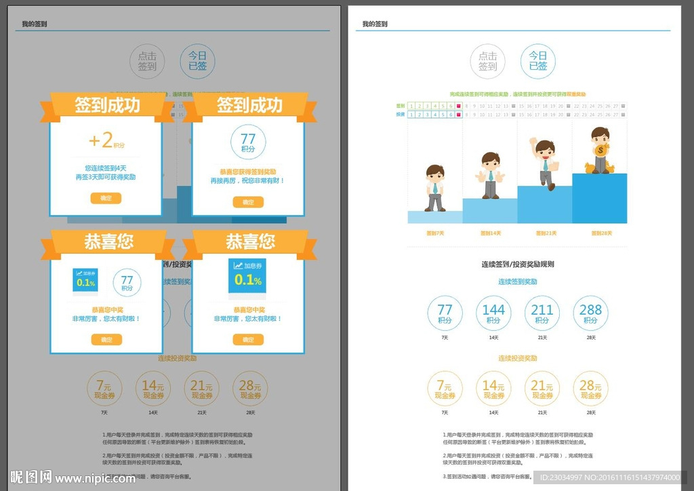Screen dimensions: 694x491
Task: Select day 6 cell in the 投资 row
Action: [451, 115]
